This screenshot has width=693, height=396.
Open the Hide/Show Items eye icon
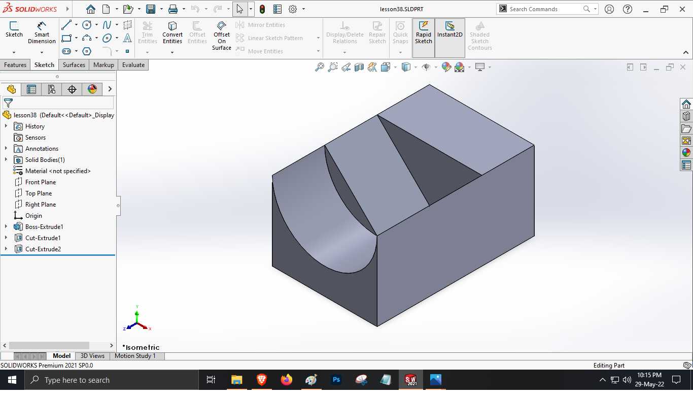click(426, 67)
